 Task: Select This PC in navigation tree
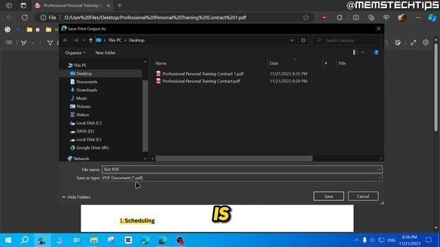[x=77, y=65]
